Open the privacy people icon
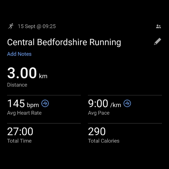The width and height of the screenshot is (169, 169). 158,26
